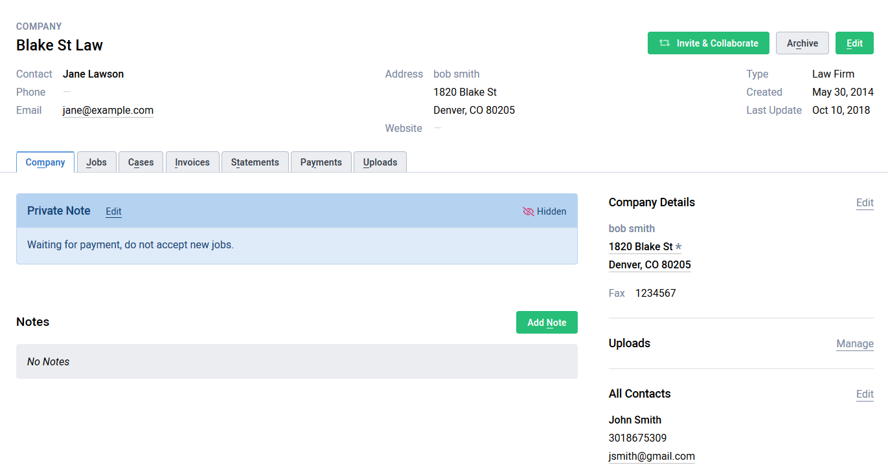Switch to the Jobs tab

[96, 162]
